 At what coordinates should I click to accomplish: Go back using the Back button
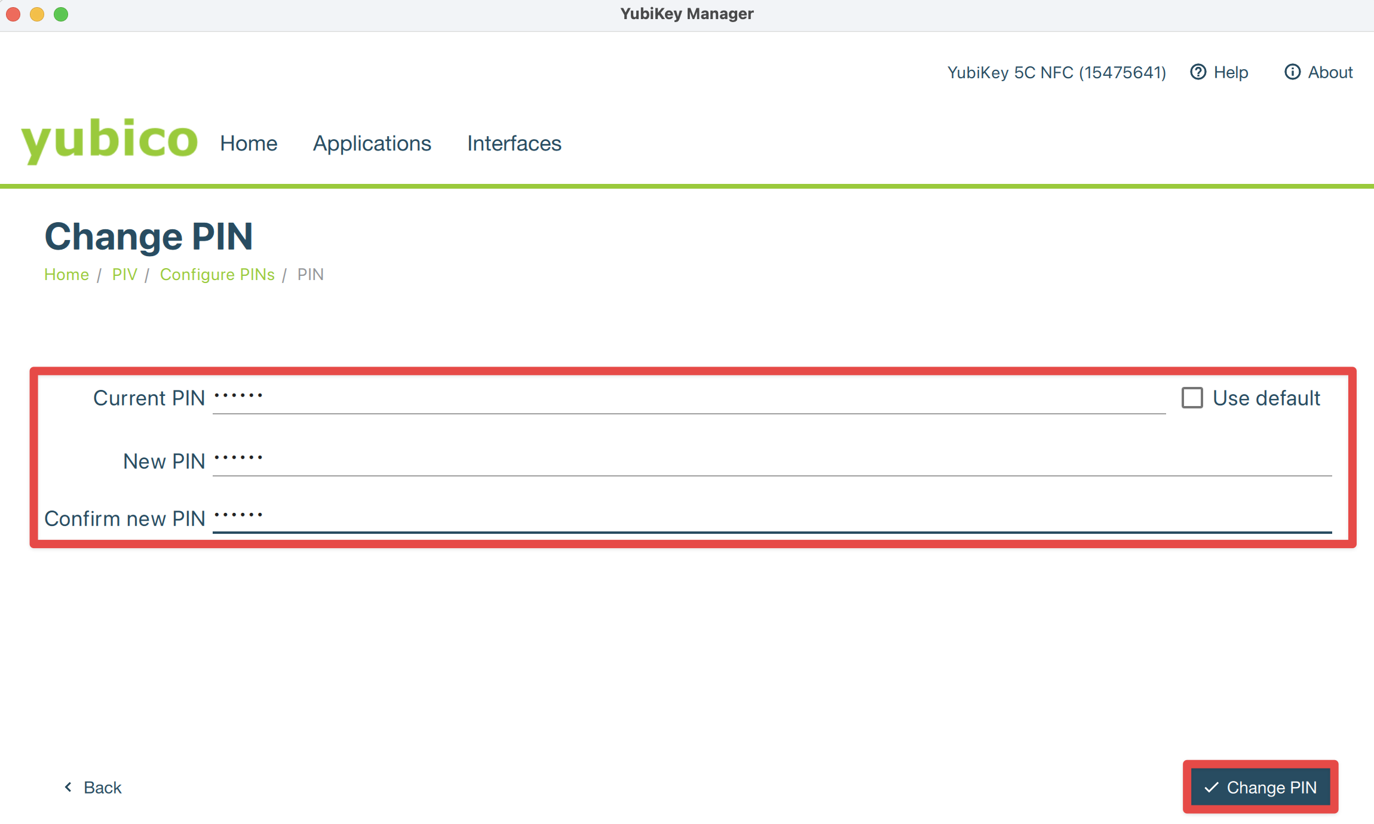pyautogui.click(x=93, y=788)
